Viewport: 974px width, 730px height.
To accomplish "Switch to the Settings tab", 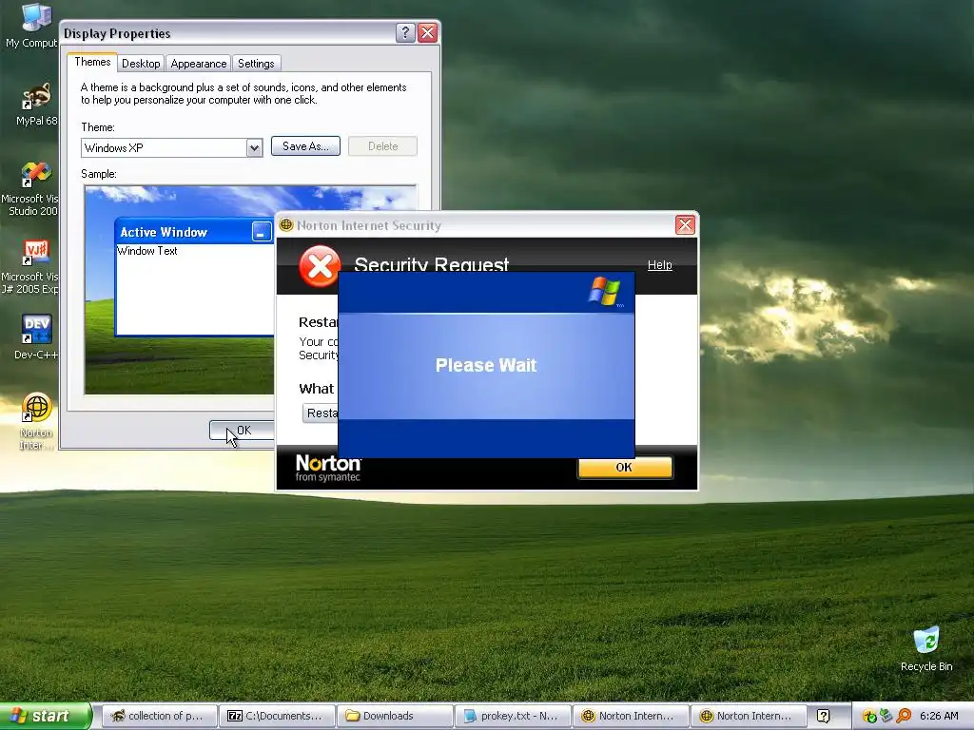I will point(256,64).
